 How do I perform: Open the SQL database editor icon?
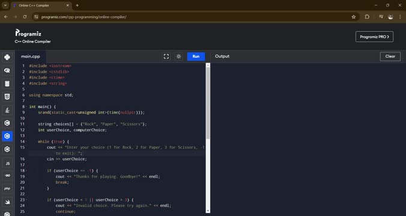click(x=7, y=83)
